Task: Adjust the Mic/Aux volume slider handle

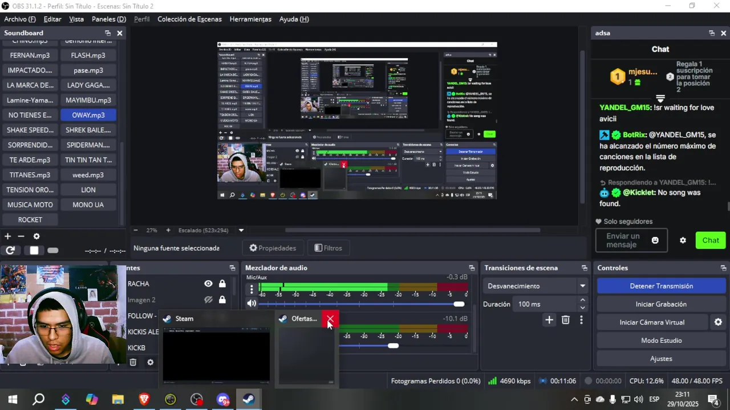Action: tap(459, 304)
